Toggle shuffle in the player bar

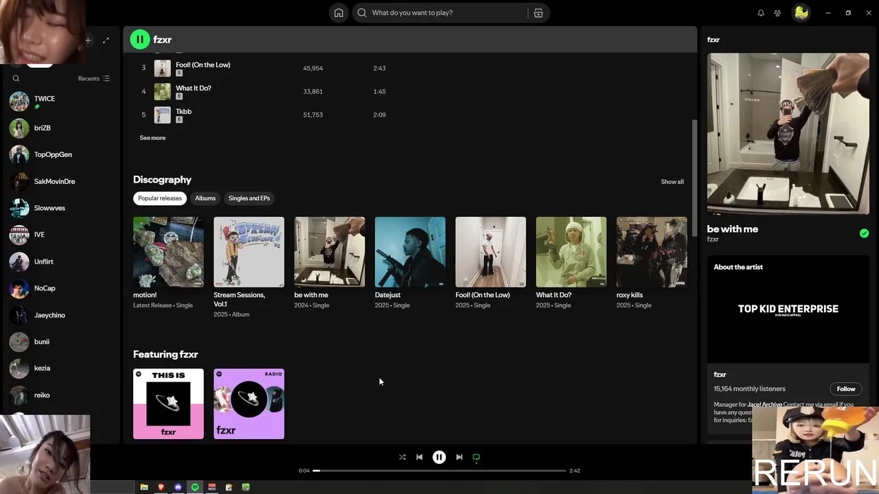pyautogui.click(x=402, y=457)
